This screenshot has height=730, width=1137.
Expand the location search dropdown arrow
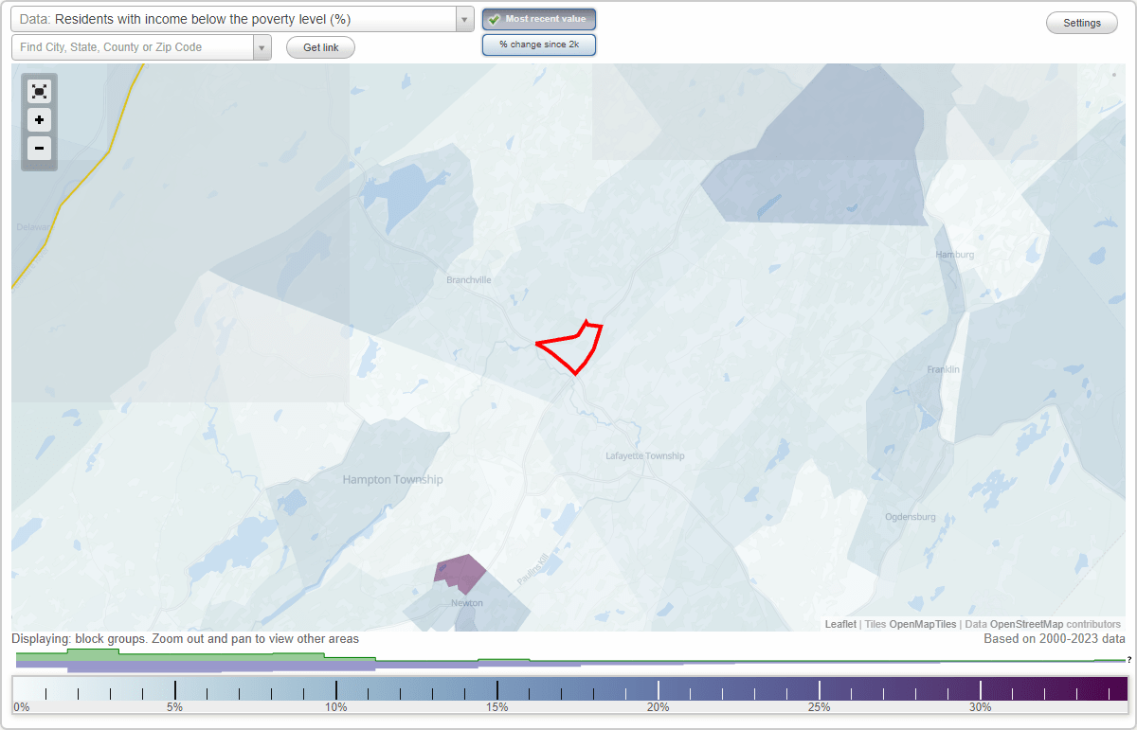(x=262, y=46)
